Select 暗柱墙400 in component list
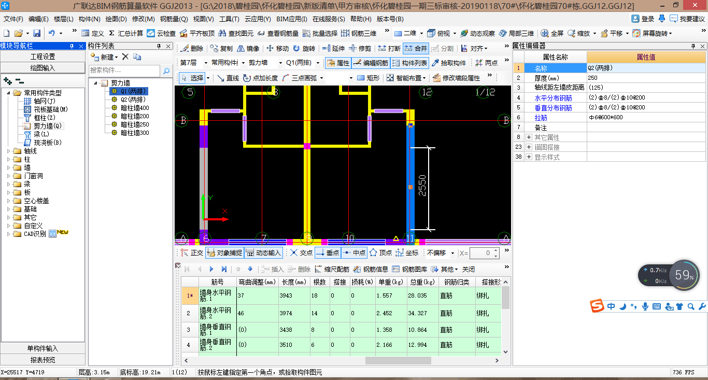 click(134, 108)
